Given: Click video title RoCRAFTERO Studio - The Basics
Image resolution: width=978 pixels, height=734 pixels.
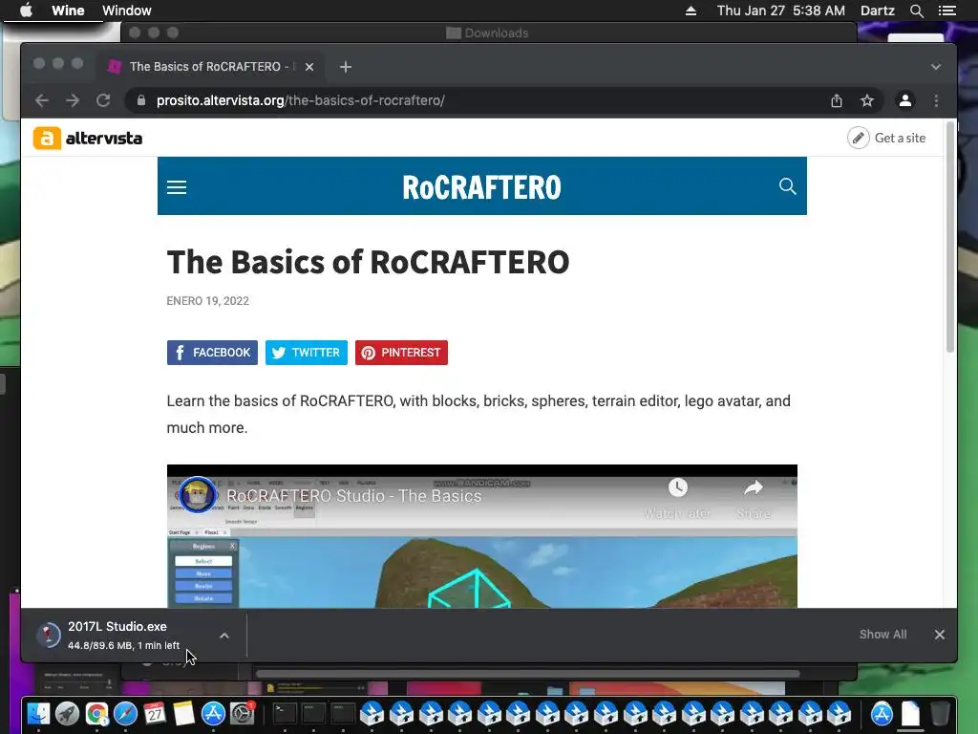Looking at the screenshot, I should pyautogui.click(x=353, y=496).
